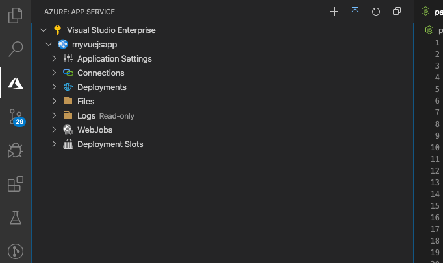Viewport: 443px width, 263px height.
Task: Open the Run and Debug view
Action: (x=15, y=150)
